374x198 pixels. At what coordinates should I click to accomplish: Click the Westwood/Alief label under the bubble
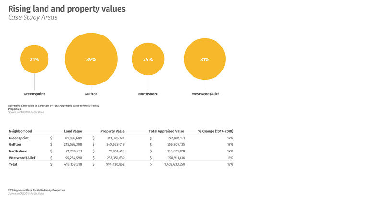click(205, 94)
